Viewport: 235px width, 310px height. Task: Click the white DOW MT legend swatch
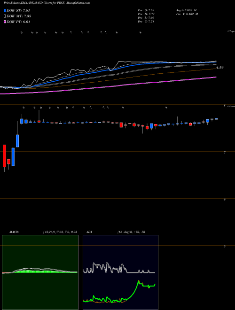5,16
